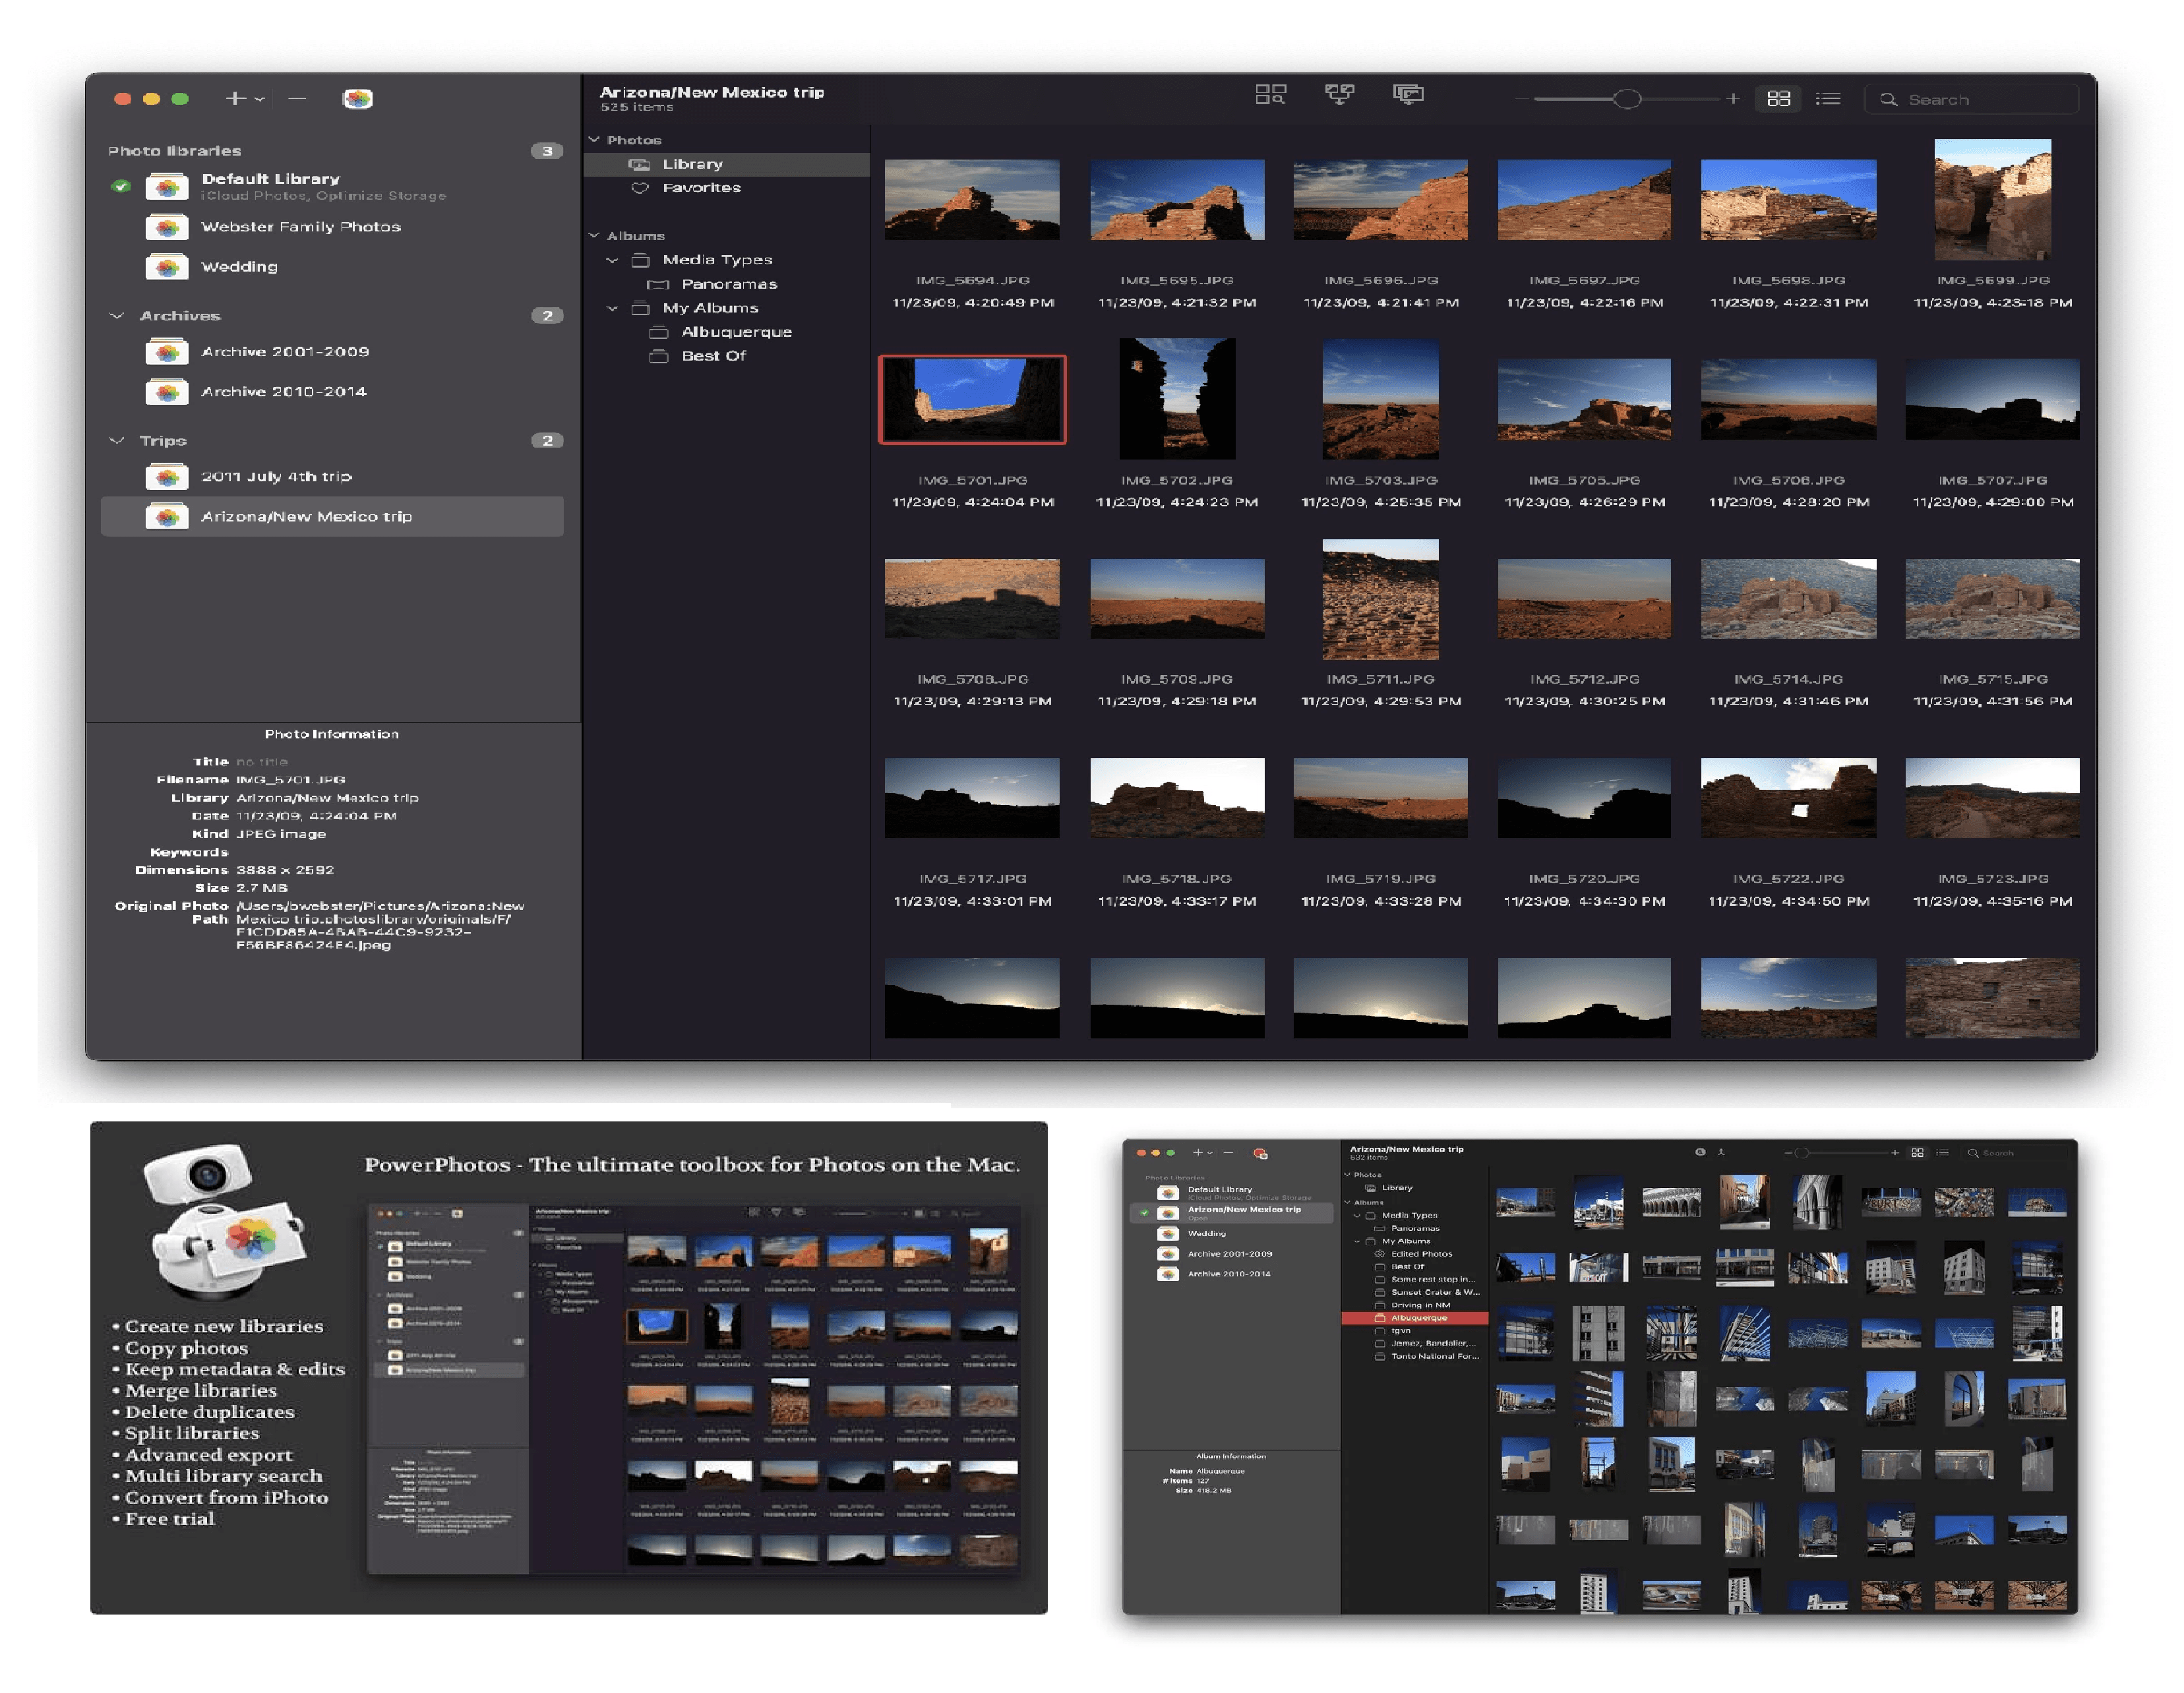Click the export arrow icon in lower-right window toolbar
The width and height of the screenshot is (2184, 1693).
[x=1721, y=1152]
